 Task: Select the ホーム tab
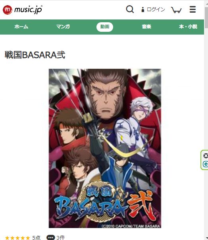pos(21,27)
